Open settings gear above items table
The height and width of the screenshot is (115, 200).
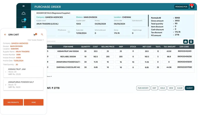pyautogui.click(x=191, y=42)
